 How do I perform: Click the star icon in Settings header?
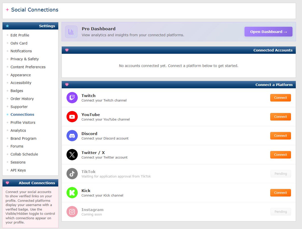coord(7,26)
